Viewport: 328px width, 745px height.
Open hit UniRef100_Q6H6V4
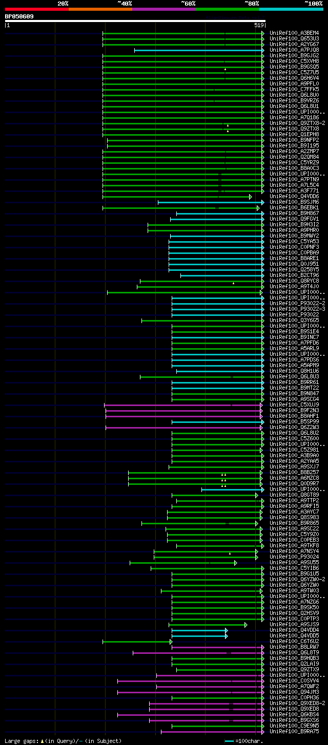pyautogui.click(x=294, y=78)
